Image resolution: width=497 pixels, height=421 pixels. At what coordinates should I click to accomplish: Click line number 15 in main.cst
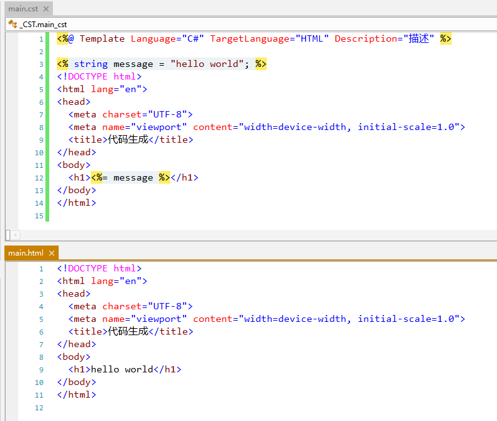[x=39, y=216]
